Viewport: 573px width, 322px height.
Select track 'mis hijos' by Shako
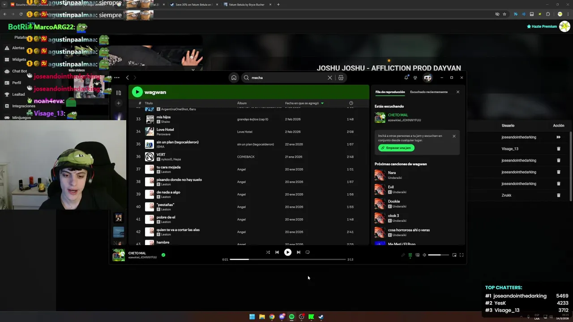click(250, 119)
